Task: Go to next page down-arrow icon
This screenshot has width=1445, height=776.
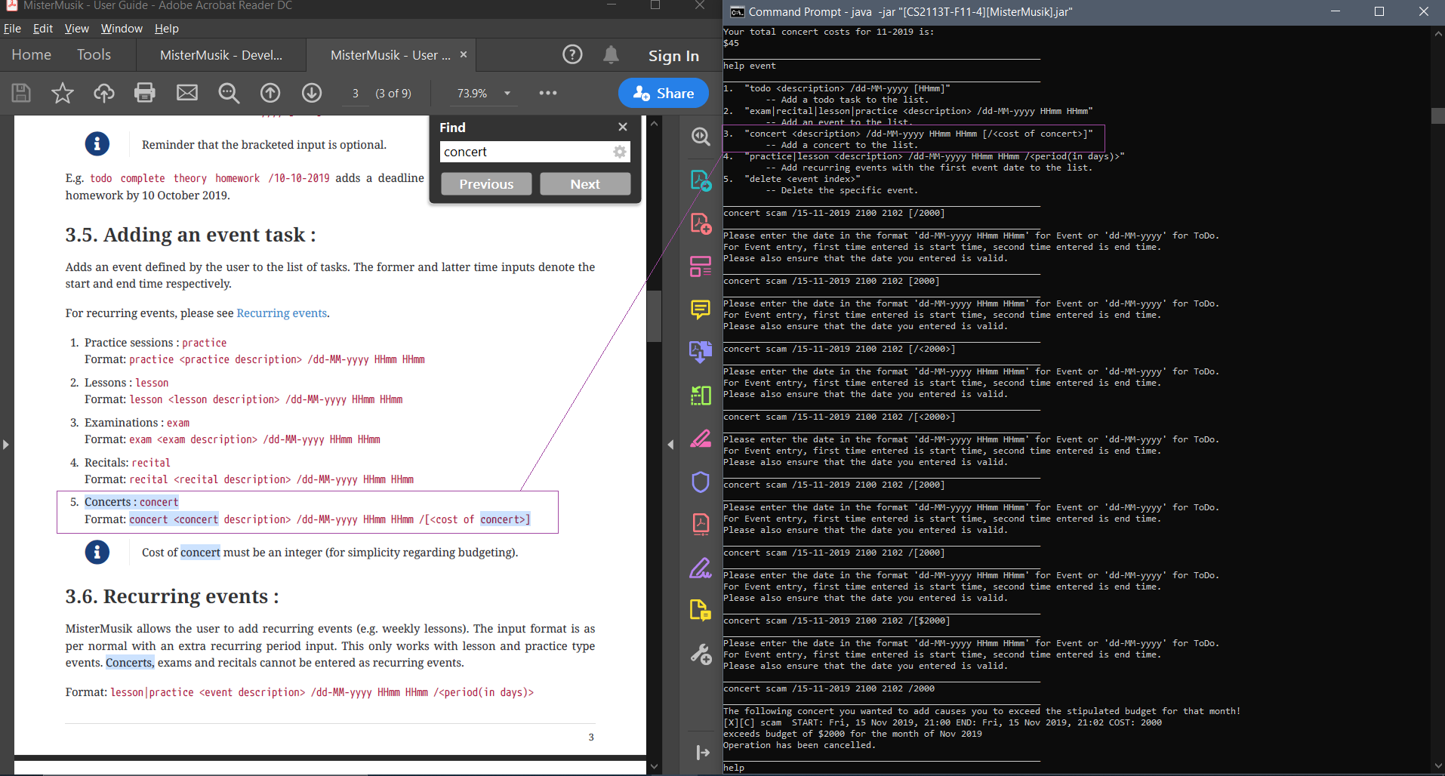Action: pyautogui.click(x=312, y=93)
